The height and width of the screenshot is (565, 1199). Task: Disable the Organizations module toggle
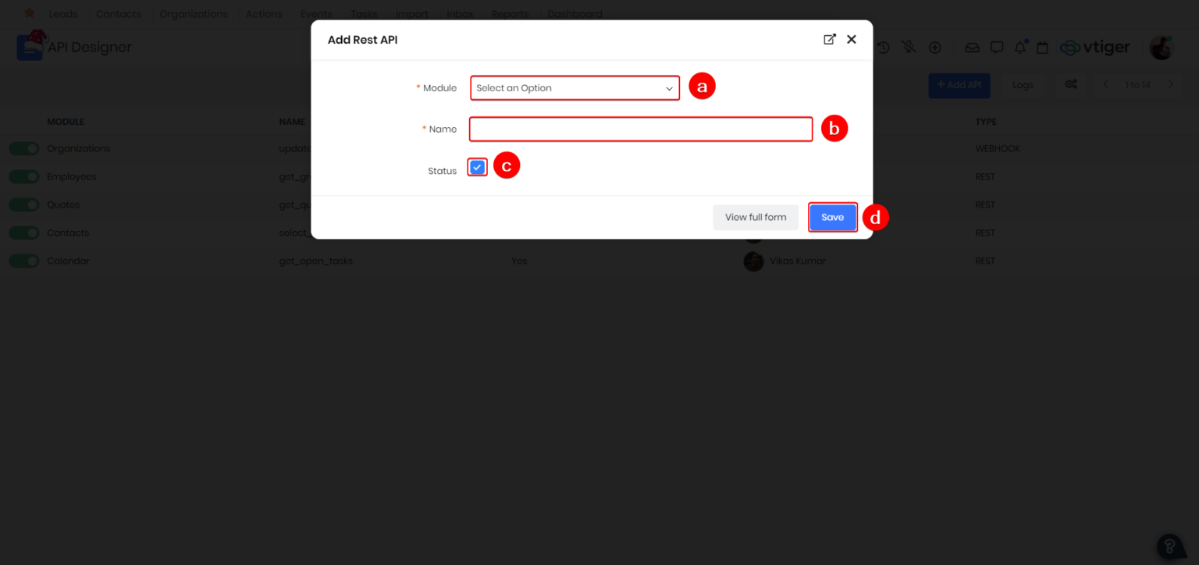[23, 148]
